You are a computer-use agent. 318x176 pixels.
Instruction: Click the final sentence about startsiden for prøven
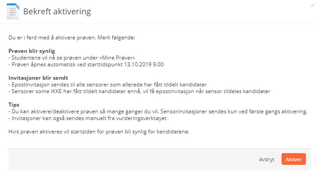coord(99,132)
